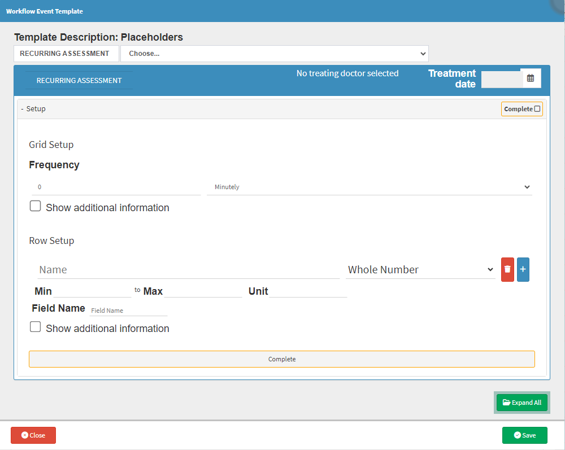The height and width of the screenshot is (450, 565).
Task: Enable Show additional information under Row Setup
Action: click(x=36, y=327)
